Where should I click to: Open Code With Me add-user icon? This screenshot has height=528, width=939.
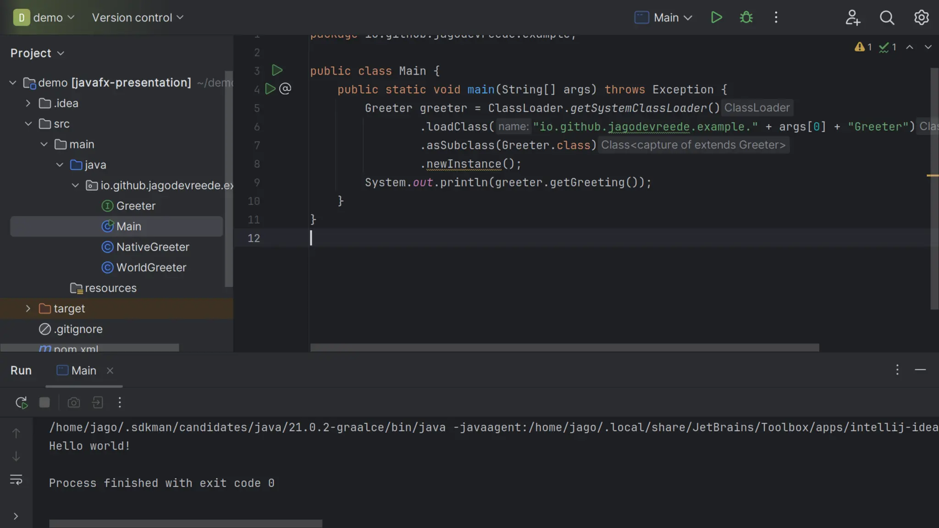coord(852,17)
